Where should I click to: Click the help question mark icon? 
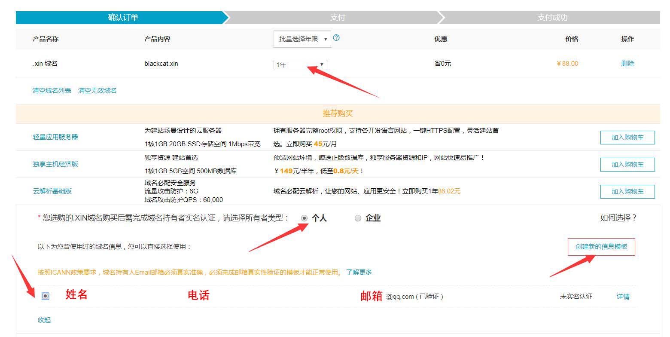336,38
